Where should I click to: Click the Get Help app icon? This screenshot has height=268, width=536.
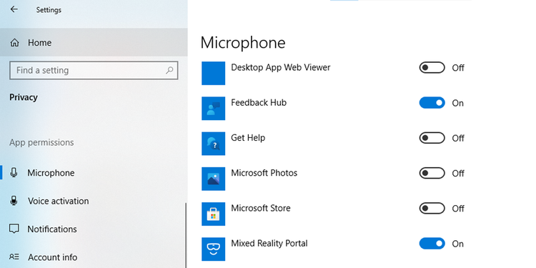pos(213,144)
